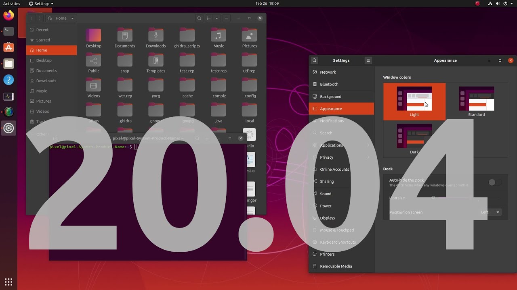Image resolution: width=517 pixels, height=290 pixels.
Task: Select Removable Media in Settings sidebar
Action: tap(341, 266)
